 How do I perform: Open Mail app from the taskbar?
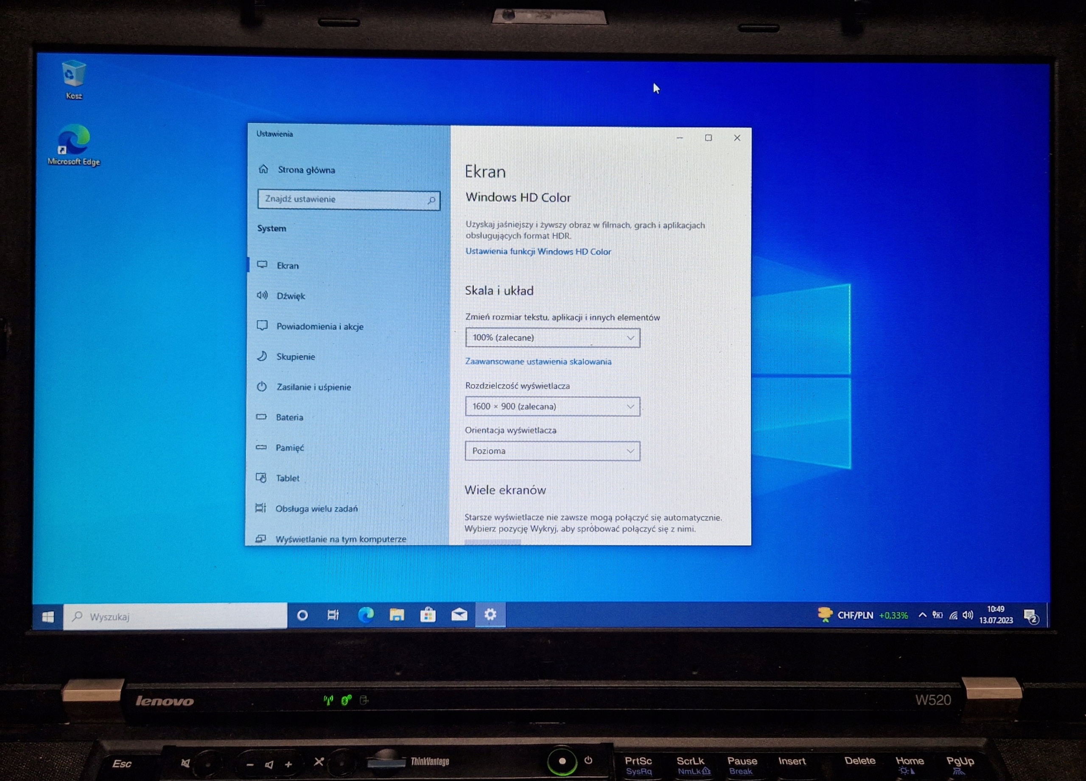pyautogui.click(x=459, y=614)
